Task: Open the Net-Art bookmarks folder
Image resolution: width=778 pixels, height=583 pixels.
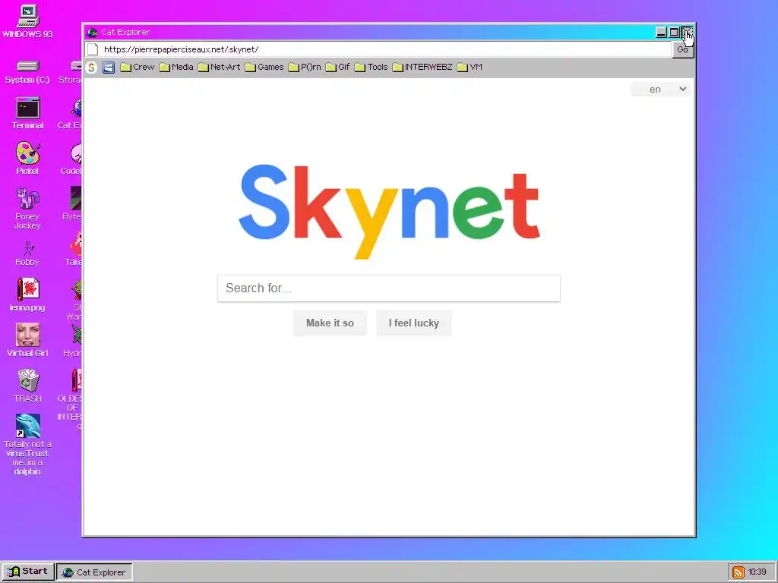Action: 219,67
